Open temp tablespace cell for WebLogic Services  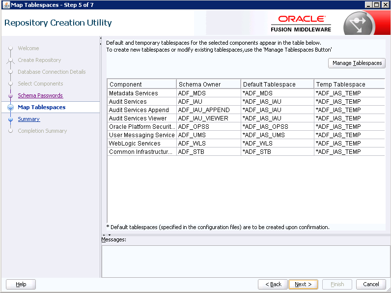349,143
